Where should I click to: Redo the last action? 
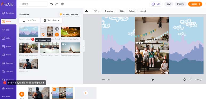(x=57, y=4)
